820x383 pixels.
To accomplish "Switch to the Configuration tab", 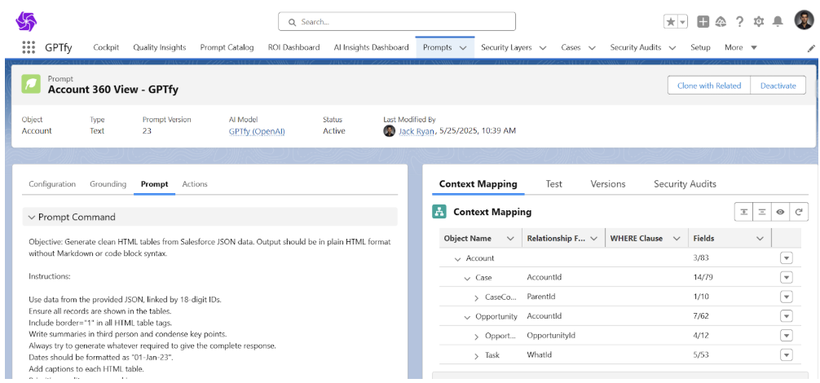I will 52,184.
